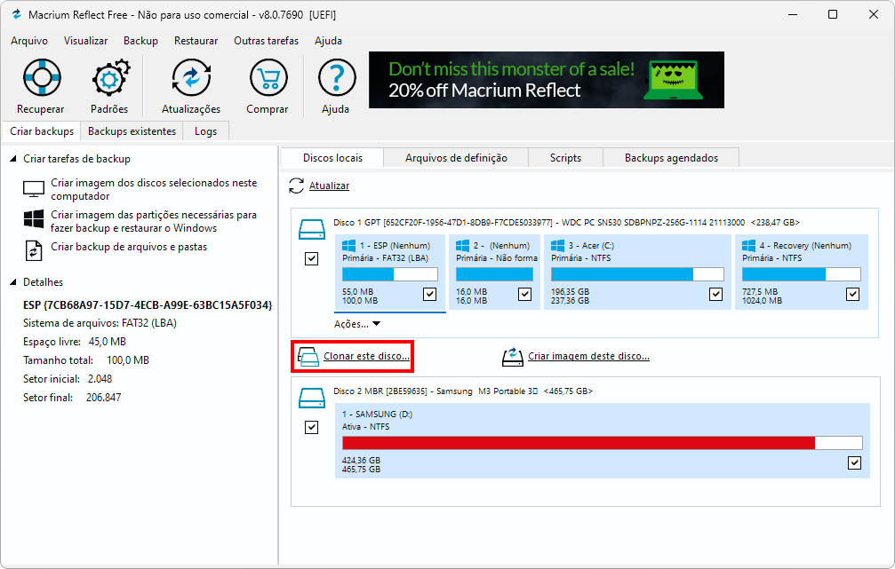This screenshot has height=569, width=895.
Task: Click the Clonar este disco link
Action: point(366,356)
